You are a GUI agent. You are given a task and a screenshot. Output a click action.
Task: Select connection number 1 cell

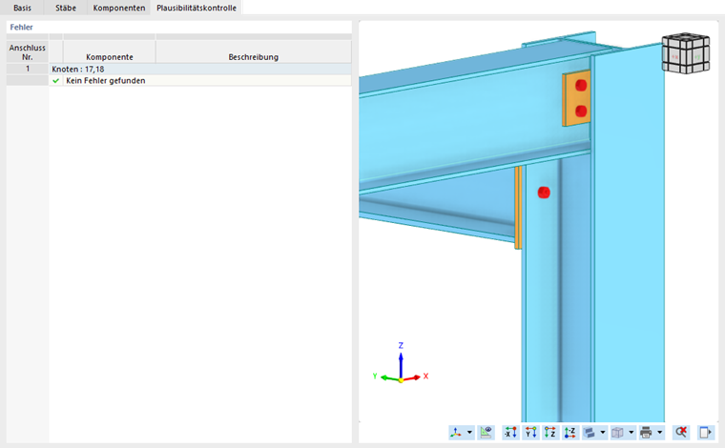point(28,69)
